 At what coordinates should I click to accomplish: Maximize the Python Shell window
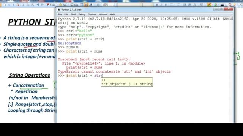(221, 9)
